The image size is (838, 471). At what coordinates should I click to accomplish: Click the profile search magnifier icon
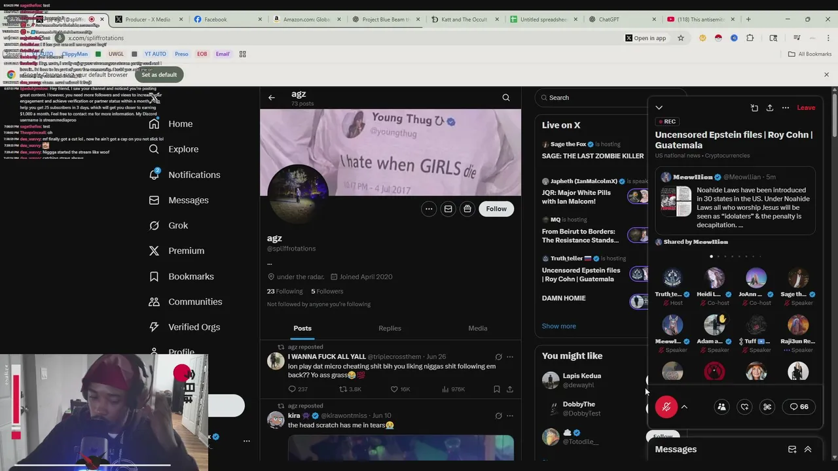point(506,97)
